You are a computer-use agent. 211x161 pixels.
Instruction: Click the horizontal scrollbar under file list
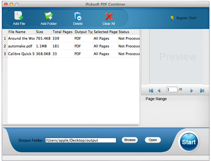[71, 125]
